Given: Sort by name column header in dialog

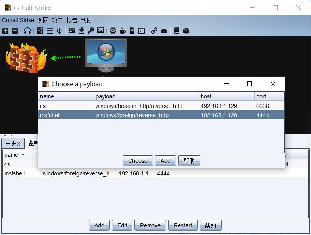Looking at the screenshot, I should tap(66, 96).
